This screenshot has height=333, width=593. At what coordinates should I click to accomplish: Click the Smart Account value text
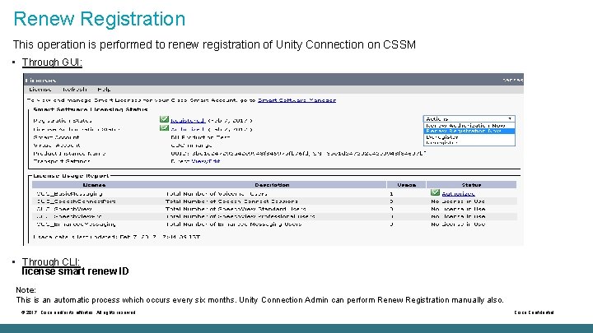coord(200,137)
